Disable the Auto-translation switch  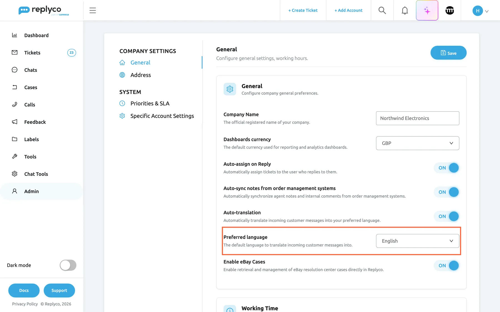point(446,216)
